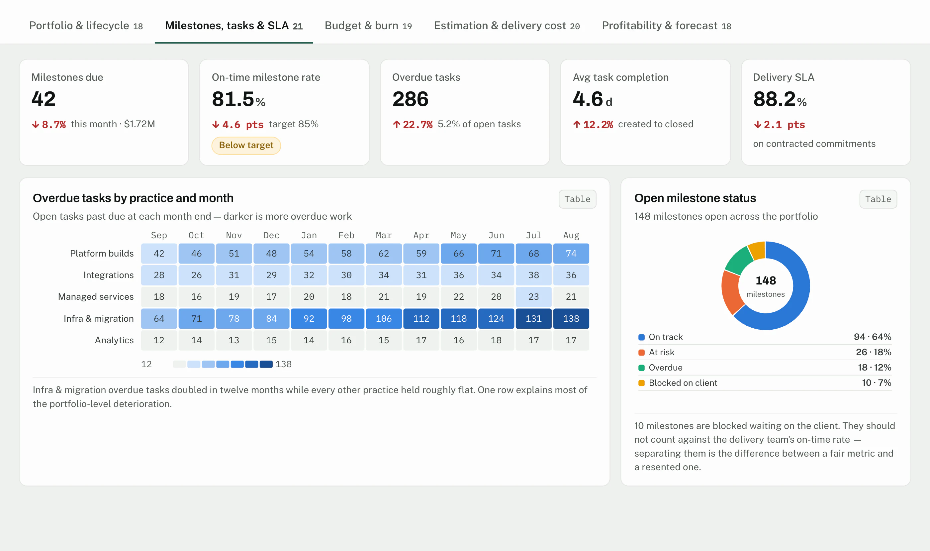
Task: Click the up arrow beside 22.7%
Action: click(396, 124)
